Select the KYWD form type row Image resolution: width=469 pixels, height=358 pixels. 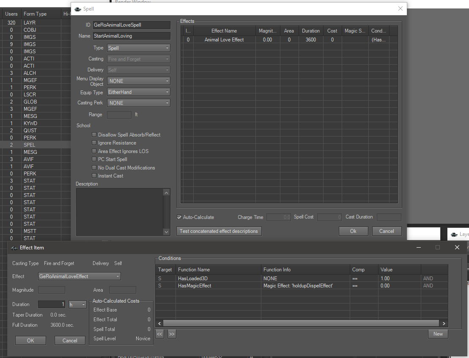coord(35,123)
